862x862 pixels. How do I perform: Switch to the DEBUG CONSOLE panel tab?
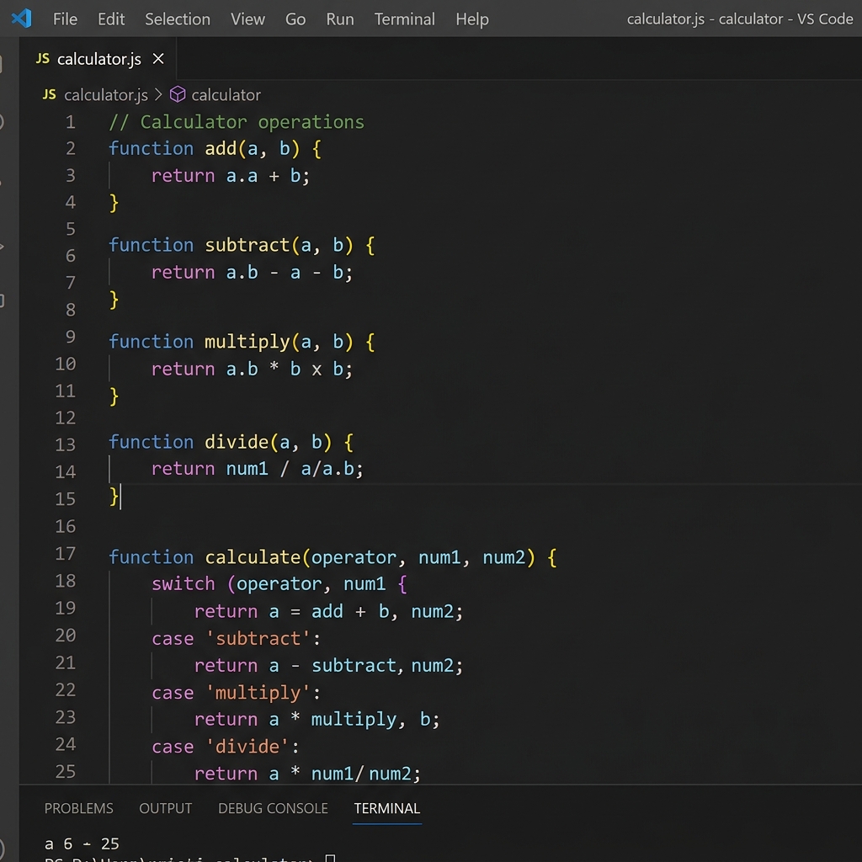[x=274, y=808]
